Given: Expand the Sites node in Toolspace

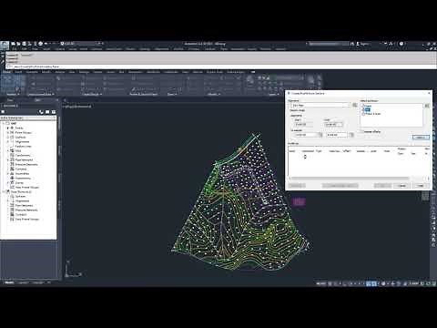Looking at the screenshot, I should coord(8,150).
